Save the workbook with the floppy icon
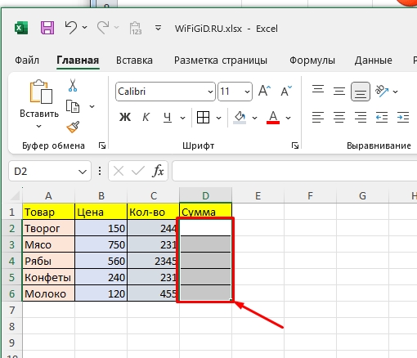 coord(47,28)
